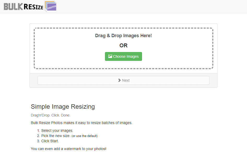
Task: Click the 'Click Start.' list step
Action: 50,141
